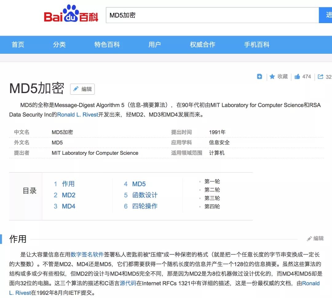
Task: Click the like count 474
Action: coord(306,76)
